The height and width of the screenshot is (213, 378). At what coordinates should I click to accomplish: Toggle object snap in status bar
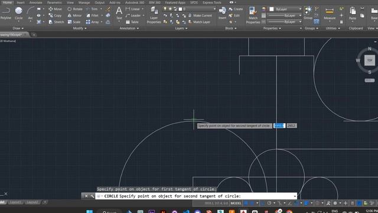pyautogui.click(x=296, y=203)
